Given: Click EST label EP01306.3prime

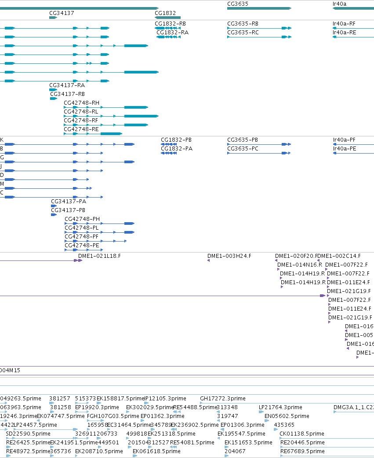Looking at the screenshot, I should click(243, 425).
